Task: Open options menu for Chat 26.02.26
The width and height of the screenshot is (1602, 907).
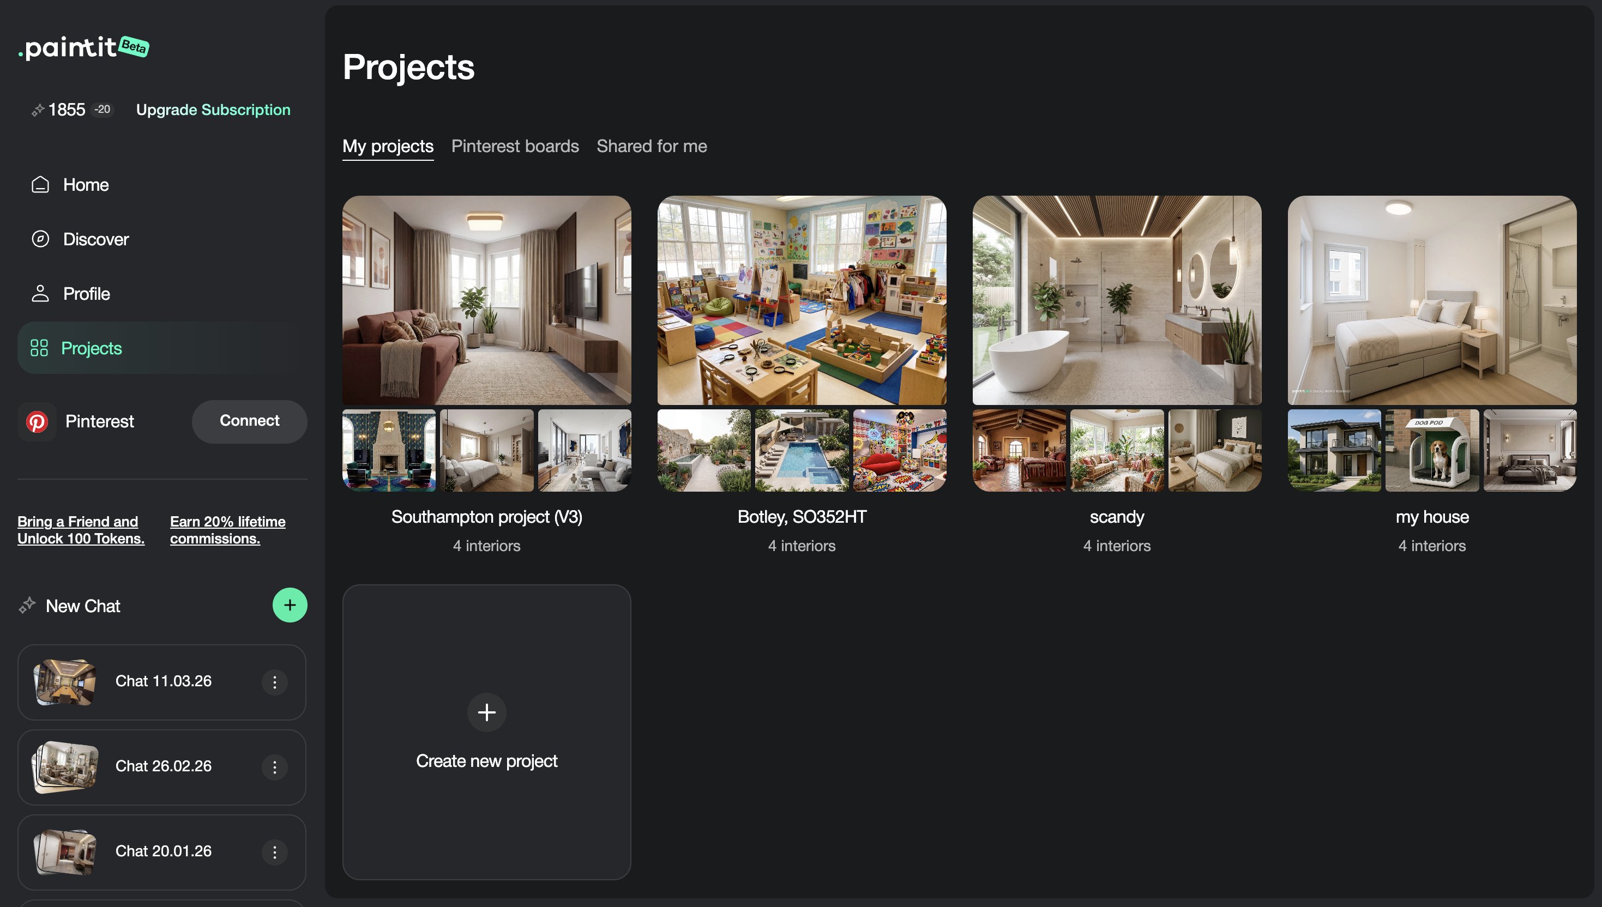Action: tap(274, 767)
